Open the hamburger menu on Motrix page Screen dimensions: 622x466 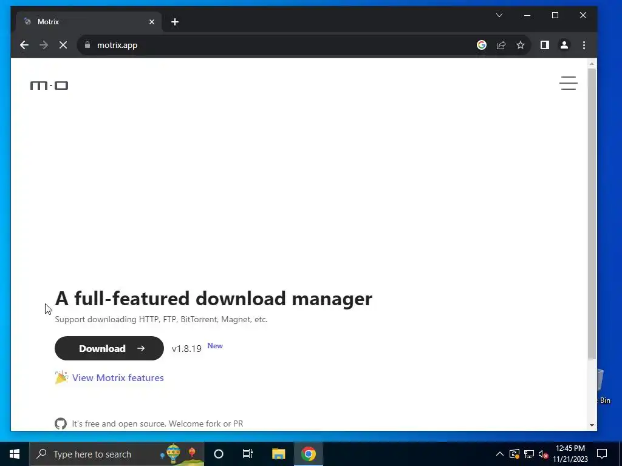tap(568, 83)
